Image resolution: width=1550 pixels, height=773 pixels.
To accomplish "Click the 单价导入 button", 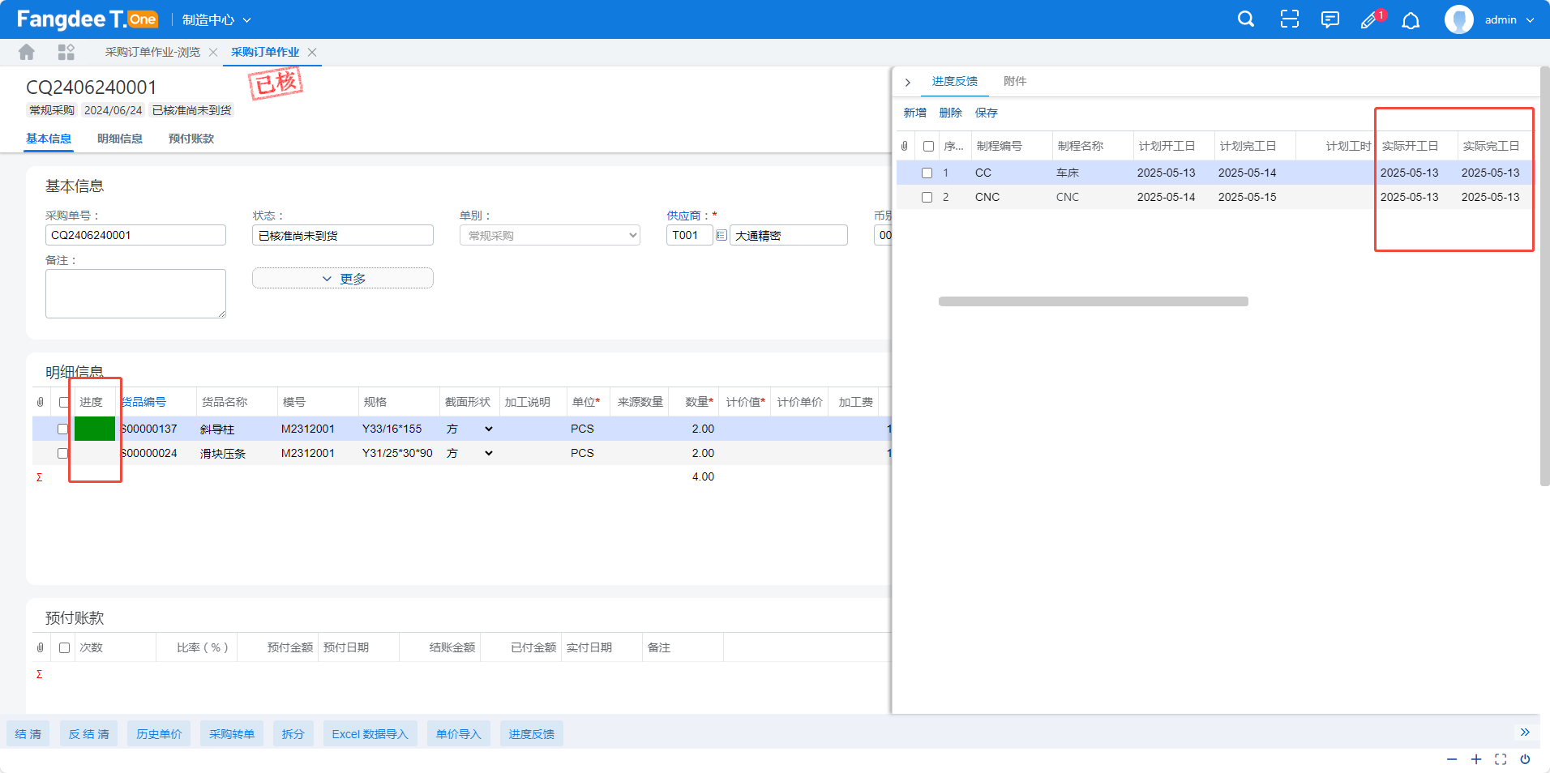I will coord(459,734).
